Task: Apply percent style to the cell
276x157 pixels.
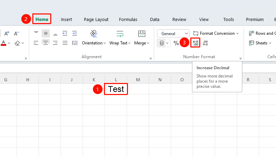Action: tap(176, 43)
